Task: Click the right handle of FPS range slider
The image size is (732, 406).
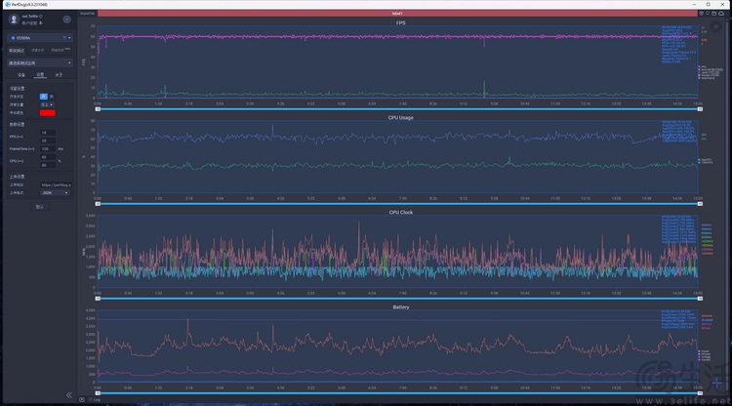Action: click(700, 109)
